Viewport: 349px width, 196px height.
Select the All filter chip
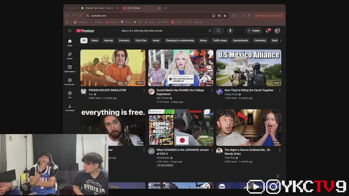[x=84, y=41]
